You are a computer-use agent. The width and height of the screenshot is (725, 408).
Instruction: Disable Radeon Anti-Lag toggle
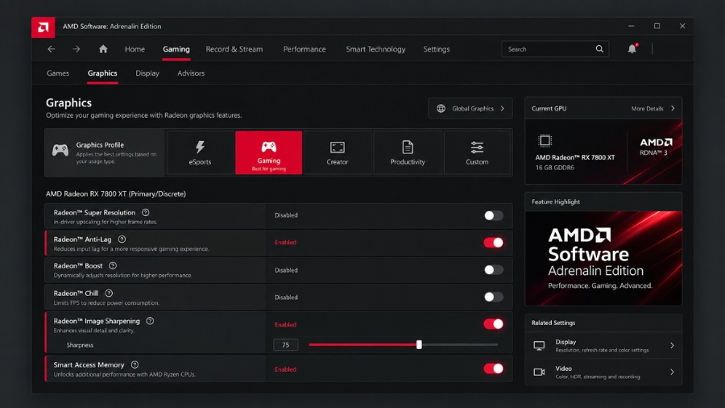point(493,243)
